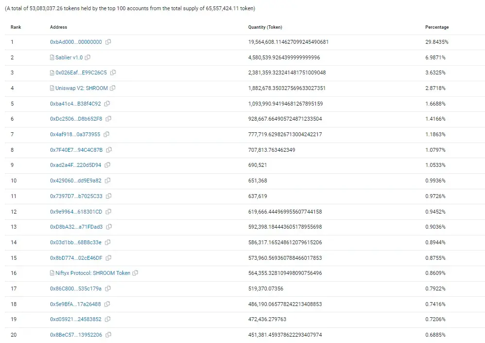Copy address 0x8BeC57...13952206 with copy icon
485x343 pixels.
tap(108, 335)
